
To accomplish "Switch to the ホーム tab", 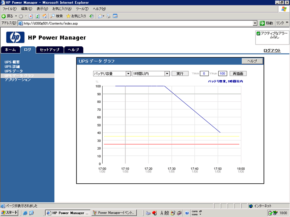I will pyautogui.click(x=10, y=50).
